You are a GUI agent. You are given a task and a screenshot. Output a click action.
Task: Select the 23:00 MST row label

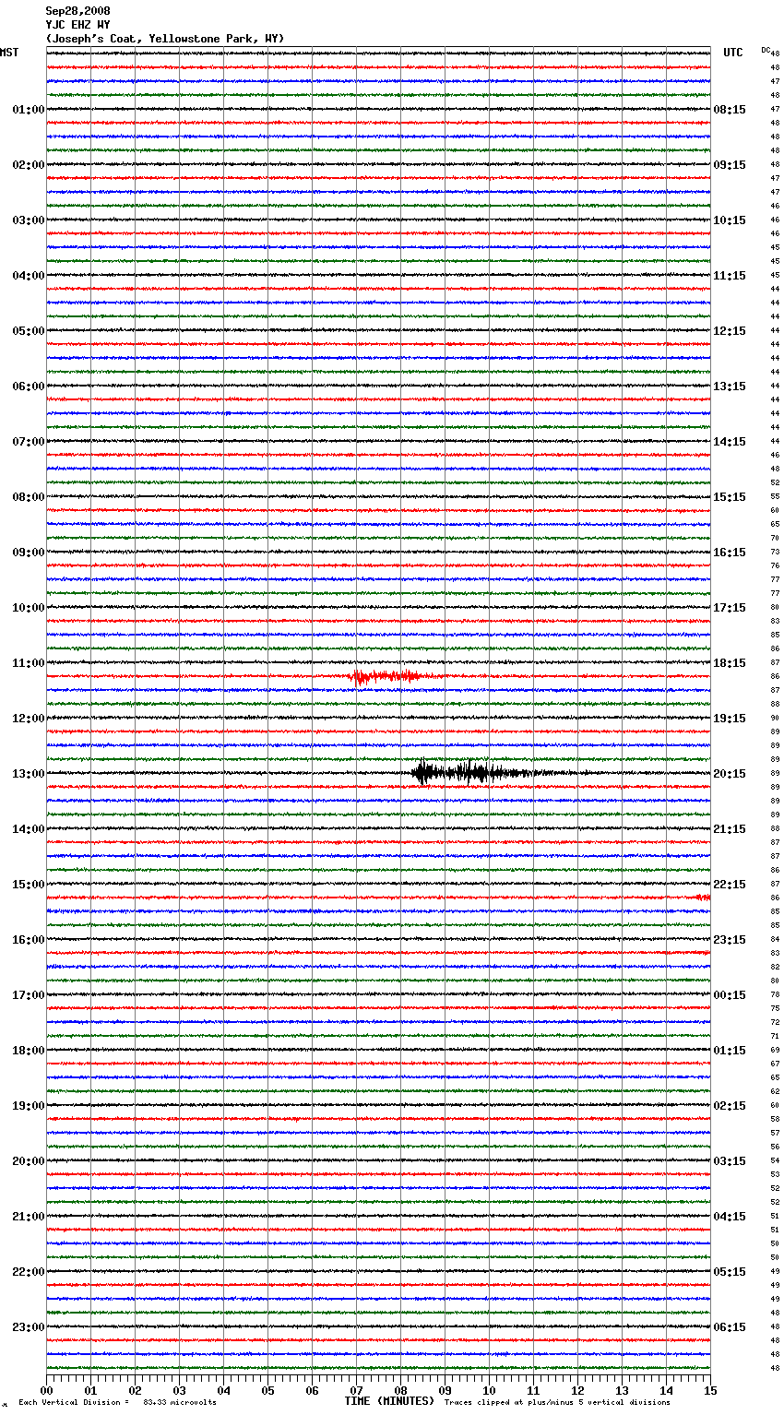pyautogui.click(x=29, y=1327)
